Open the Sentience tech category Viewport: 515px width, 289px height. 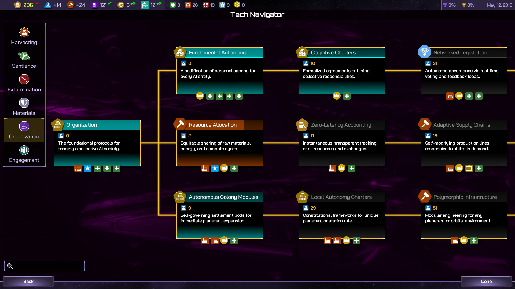(x=24, y=60)
